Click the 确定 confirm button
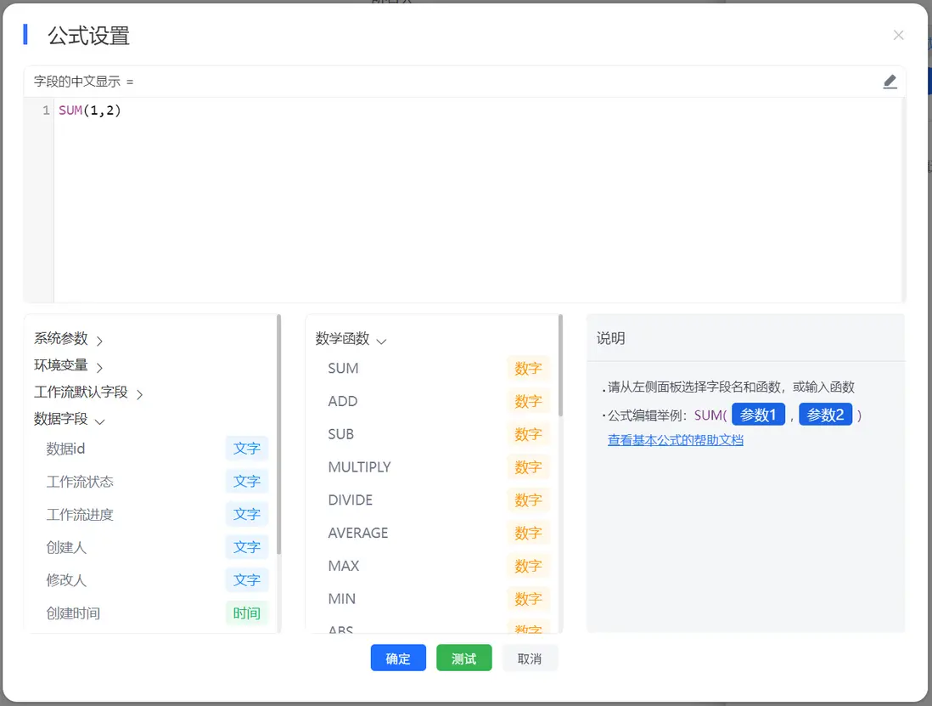This screenshot has width=932, height=706. point(398,658)
